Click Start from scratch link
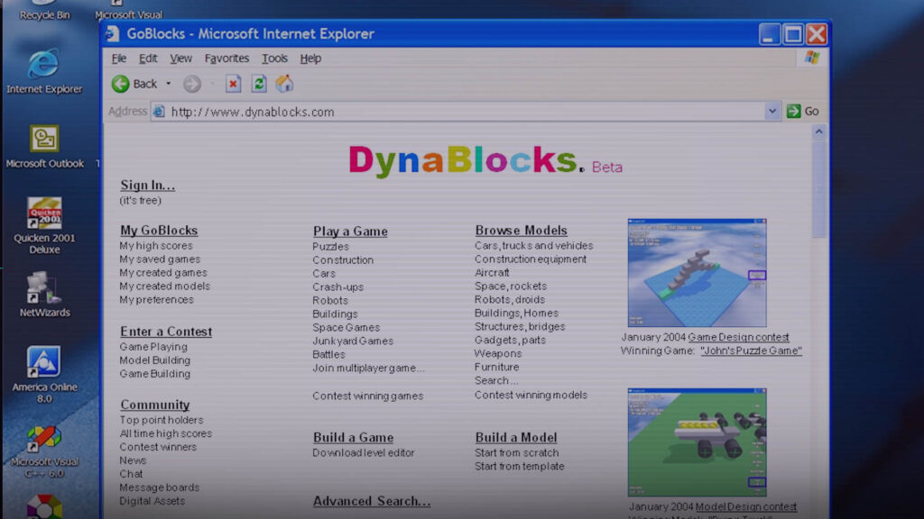The height and width of the screenshot is (519, 924). pos(517,452)
